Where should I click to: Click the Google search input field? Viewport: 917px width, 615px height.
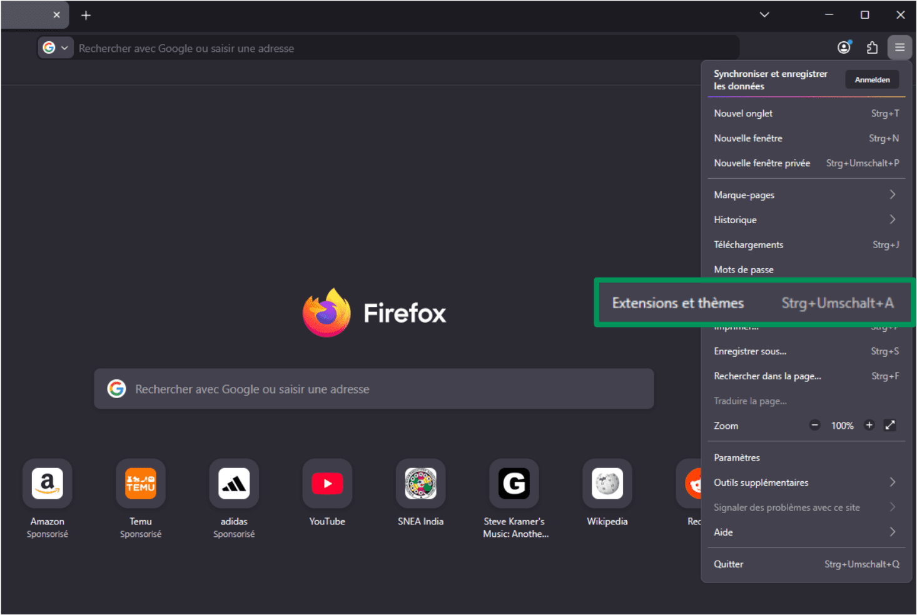[374, 388]
